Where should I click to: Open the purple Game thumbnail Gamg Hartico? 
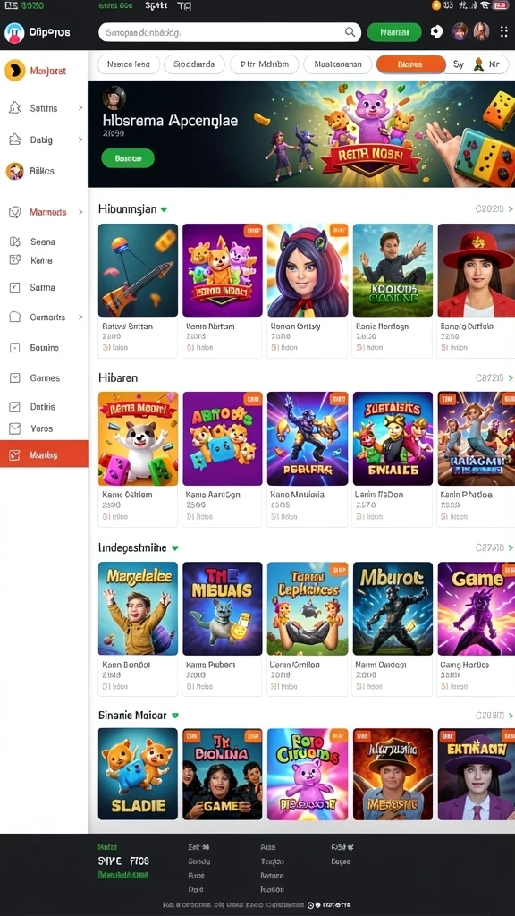coord(476,608)
